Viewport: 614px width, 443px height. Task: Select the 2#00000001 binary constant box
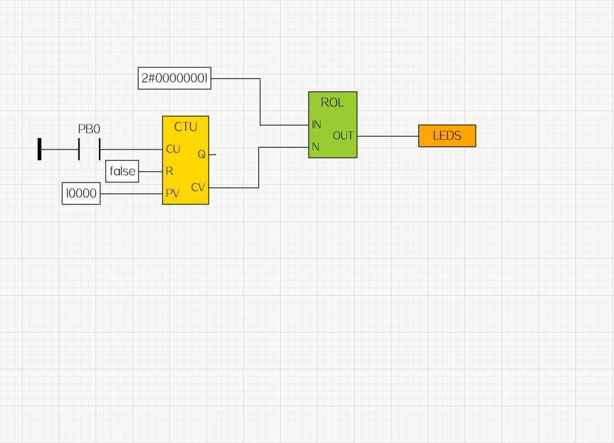(x=175, y=78)
